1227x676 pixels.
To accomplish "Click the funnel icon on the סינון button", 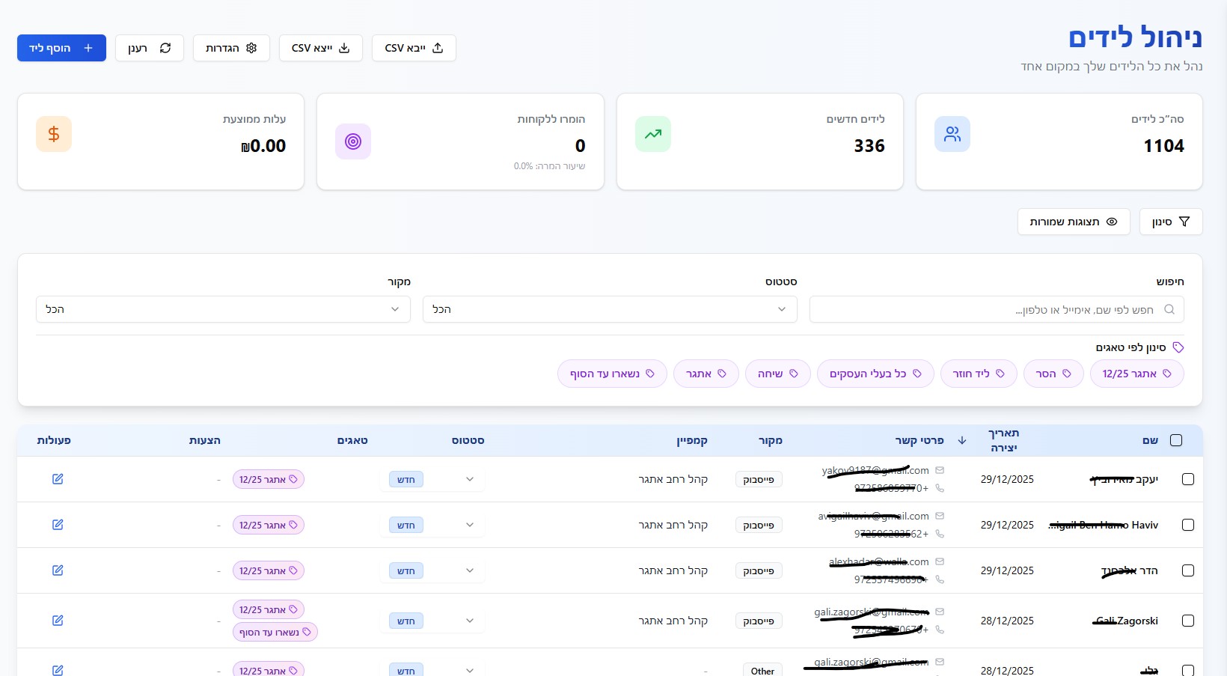I will [1185, 222].
